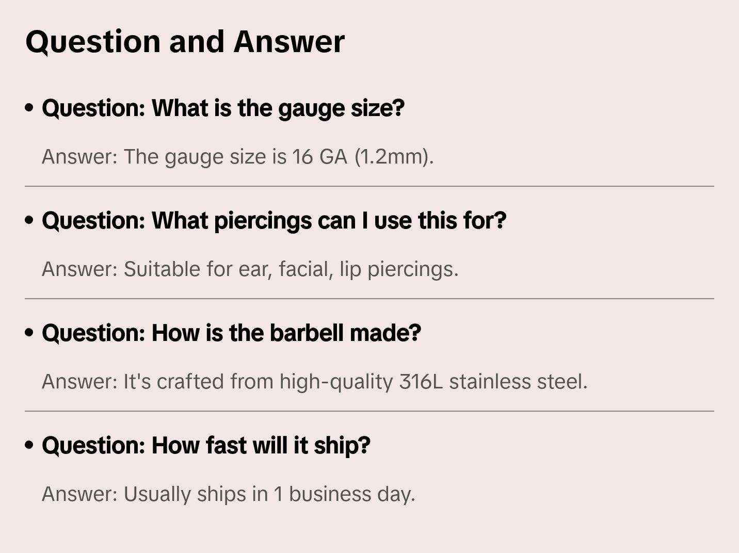739x553 pixels.
Task: Click the divider line under the barbell answer
Action: (x=369, y=411)
